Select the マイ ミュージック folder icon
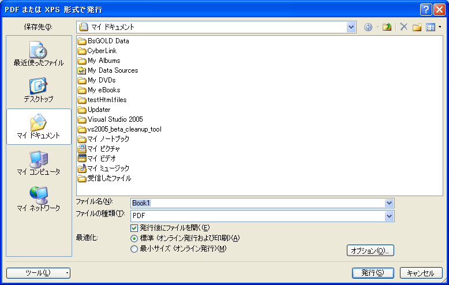 pyautogui.click(x=82, y=168)
